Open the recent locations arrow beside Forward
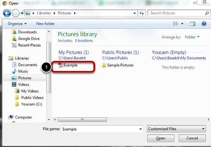This screenshot has width=211, height=147. coord(22,13)
